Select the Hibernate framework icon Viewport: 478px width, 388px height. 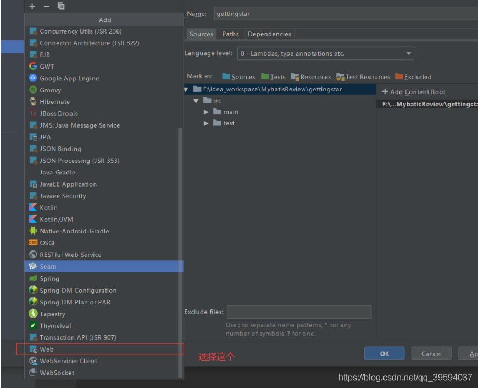pos(33,101)
